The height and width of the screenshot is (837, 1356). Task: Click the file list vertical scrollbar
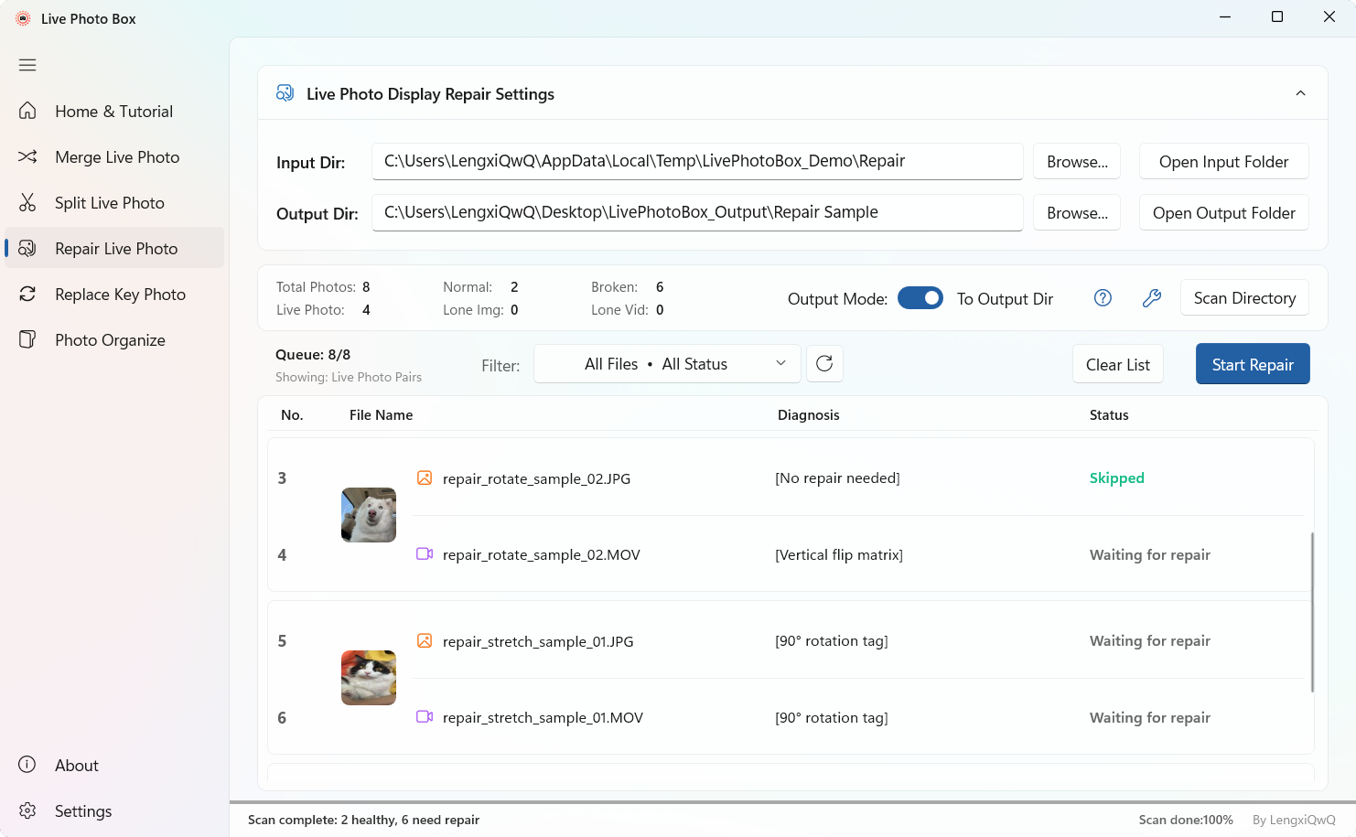tap(1312, 612)
